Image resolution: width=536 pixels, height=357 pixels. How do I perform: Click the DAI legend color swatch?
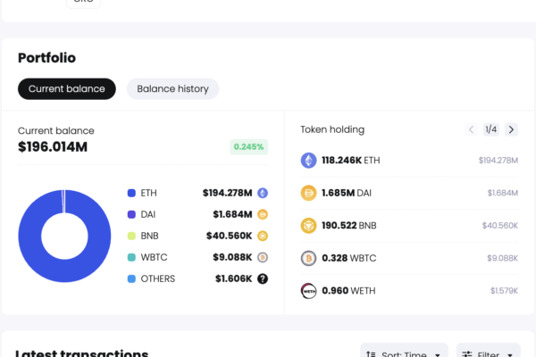pyautogui.click(x=131, y=214)
